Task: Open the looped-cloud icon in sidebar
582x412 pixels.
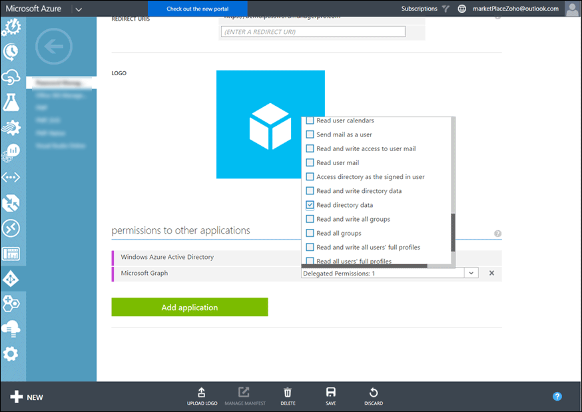Action: [x=11, y=77]
